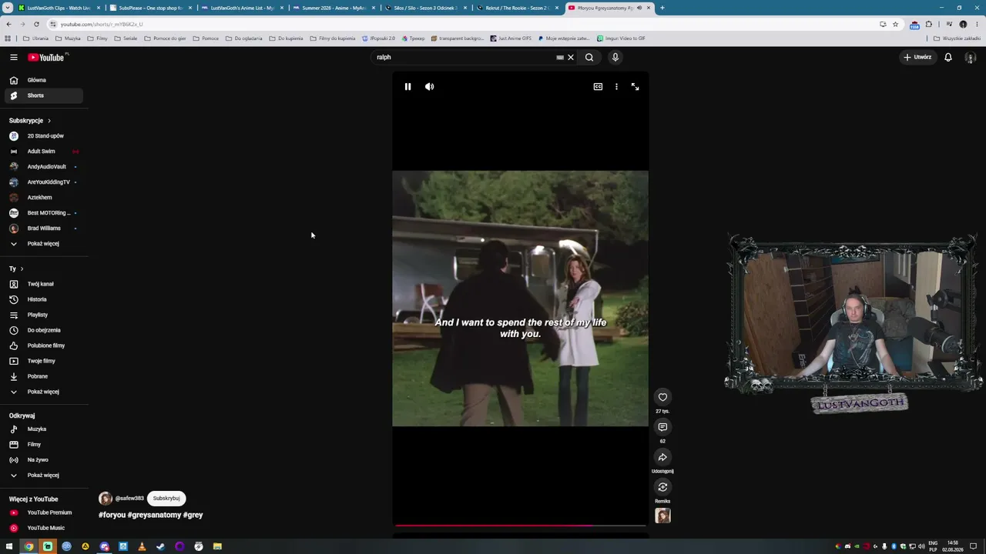Open Pobrane downloads

[x=44, y=376]
